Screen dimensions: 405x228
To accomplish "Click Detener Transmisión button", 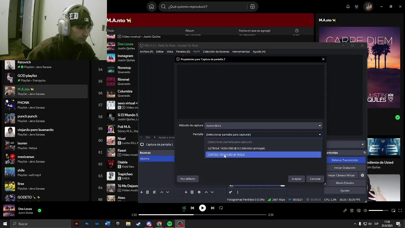I will (x=345, y=160).
